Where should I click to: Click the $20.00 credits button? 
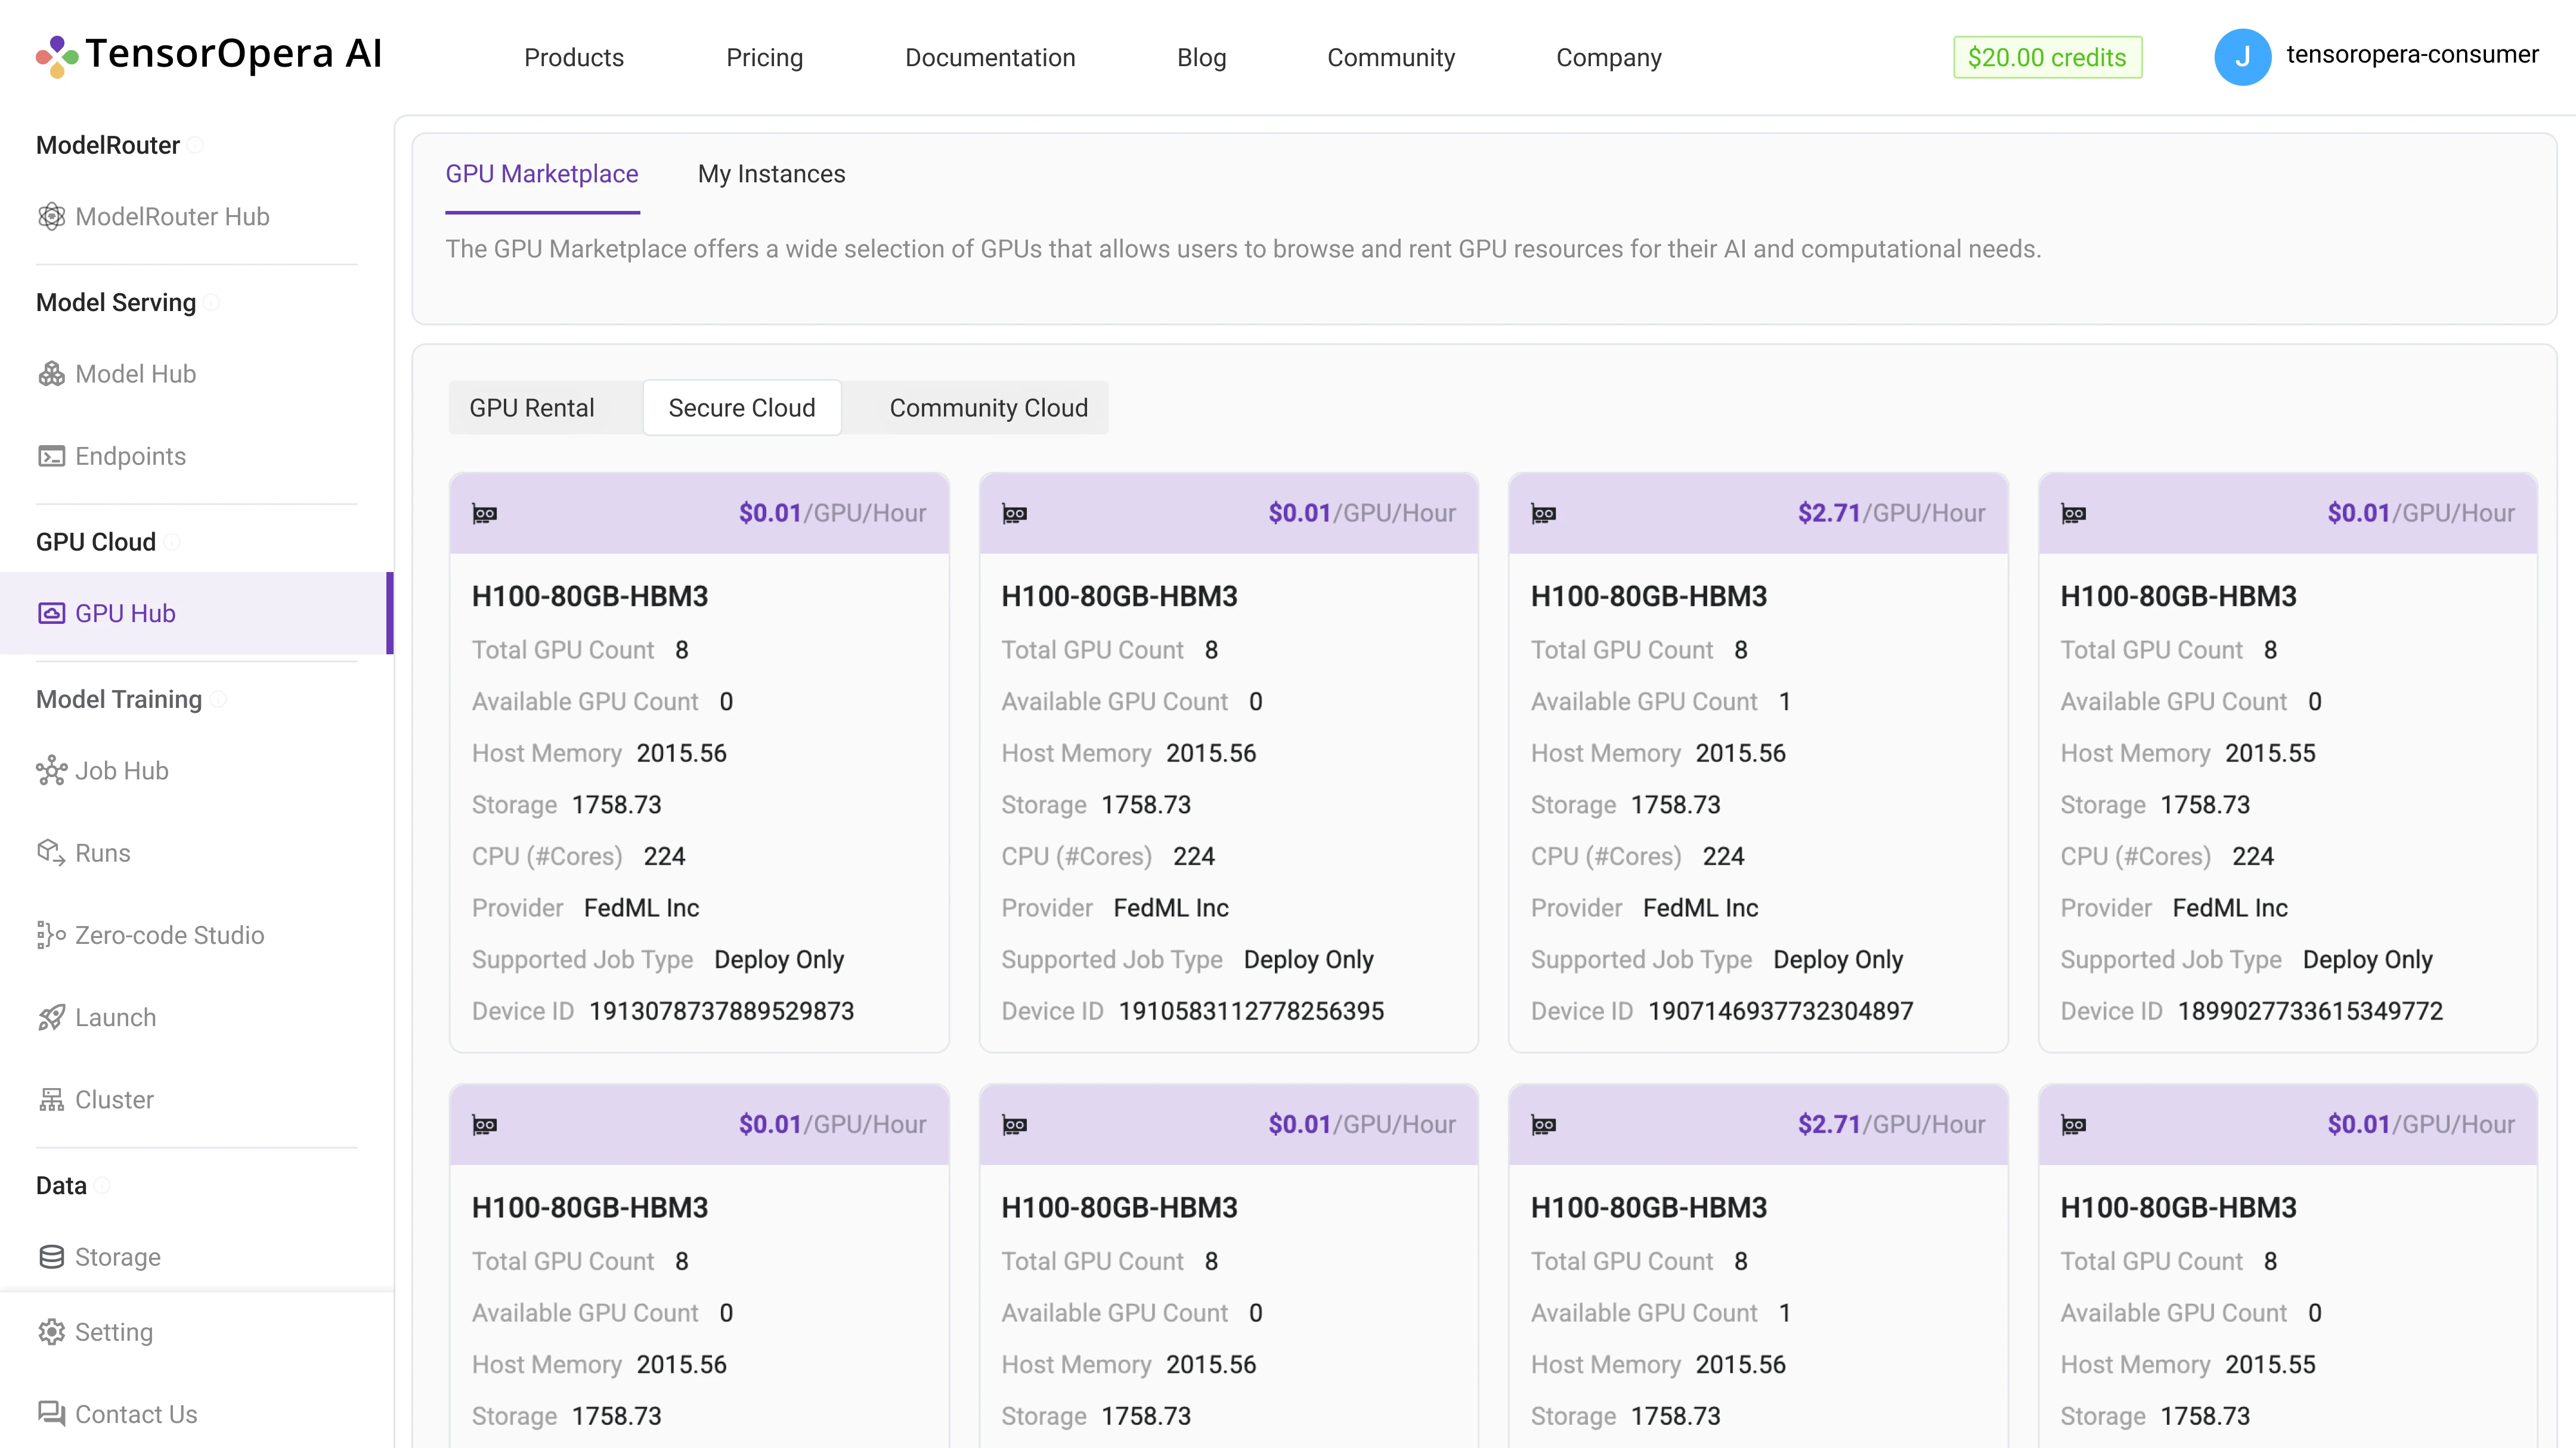(2047, 57)
